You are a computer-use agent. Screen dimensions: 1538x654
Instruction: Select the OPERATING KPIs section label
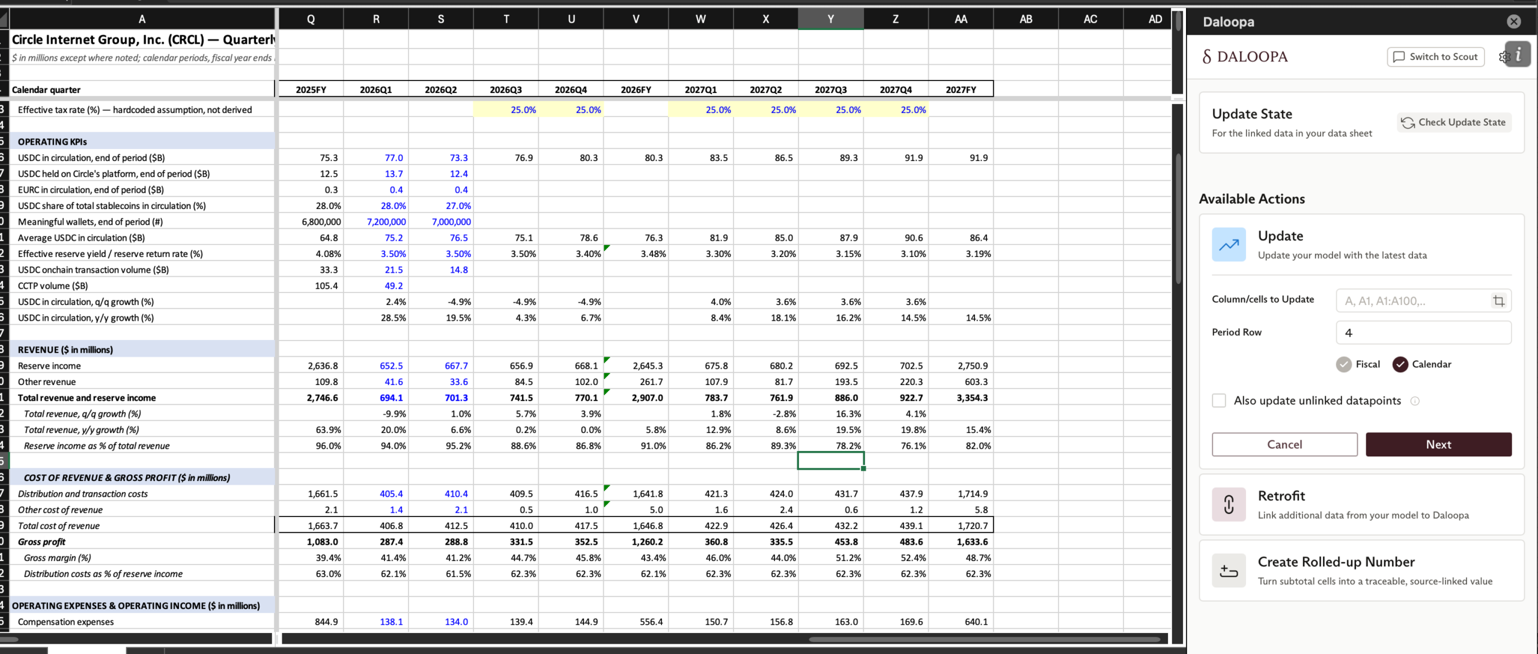pos(52,142)
